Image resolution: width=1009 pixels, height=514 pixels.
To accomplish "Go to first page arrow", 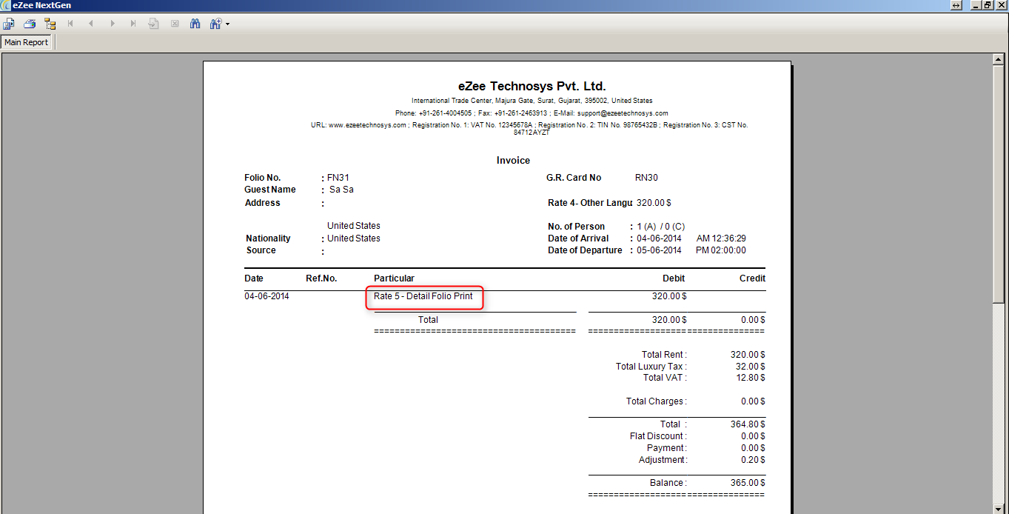I will coord(71,24).
